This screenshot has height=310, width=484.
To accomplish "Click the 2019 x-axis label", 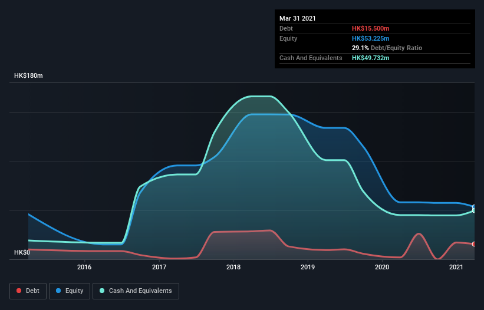I will [308, 267].
